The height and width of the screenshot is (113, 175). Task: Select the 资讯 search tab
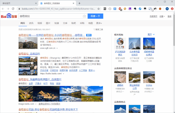31,23
